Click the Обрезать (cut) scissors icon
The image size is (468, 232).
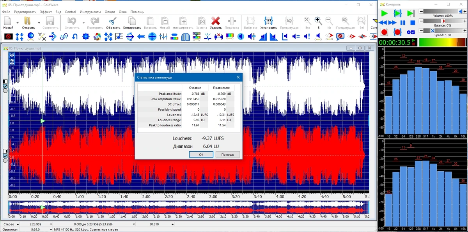[x=112, y=21]
